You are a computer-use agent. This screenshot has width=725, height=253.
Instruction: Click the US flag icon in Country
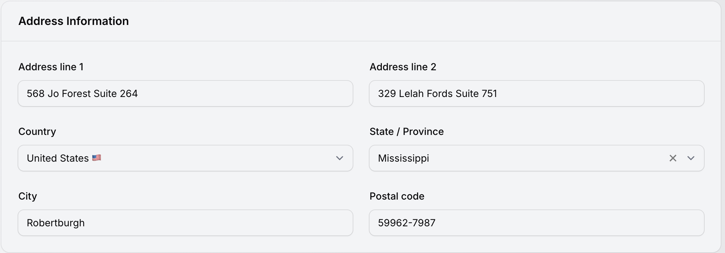click(x=97, y=158)
